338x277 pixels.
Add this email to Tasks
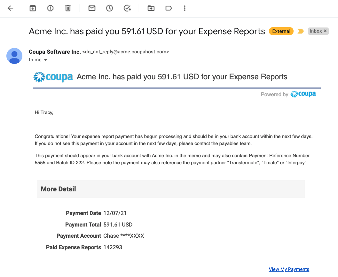(127, 8)
